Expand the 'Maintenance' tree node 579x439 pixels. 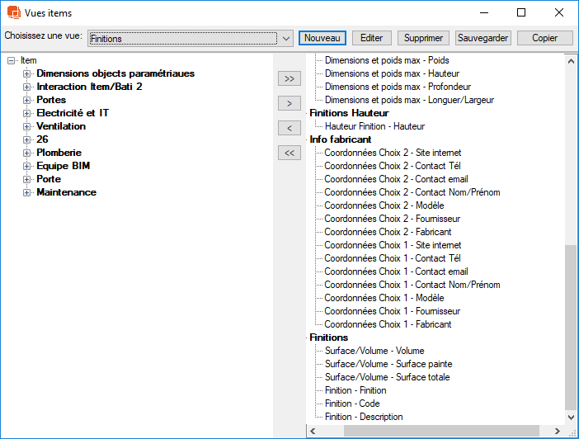point(27,192)
